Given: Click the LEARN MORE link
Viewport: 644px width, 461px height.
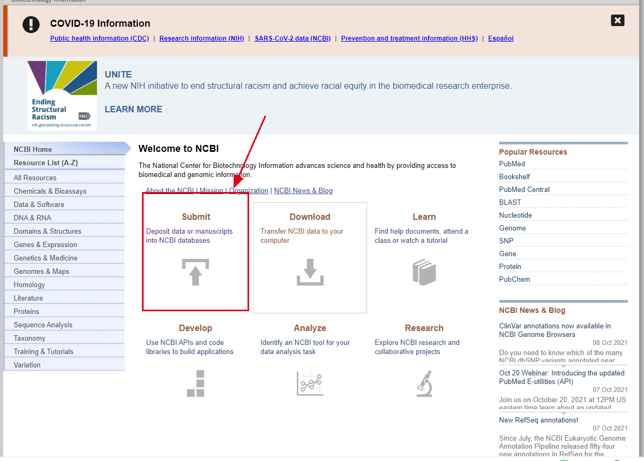Looking at the screenshot, I should [x=133, y=109].
